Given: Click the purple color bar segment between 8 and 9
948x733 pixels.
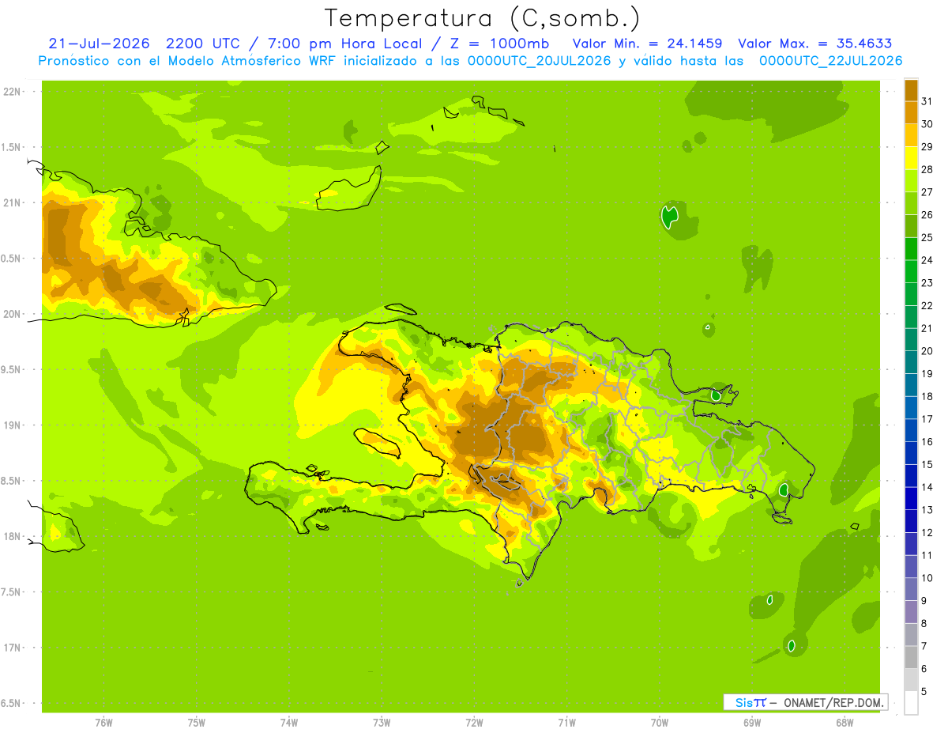Looking at the screenshot, I should 911,612.
